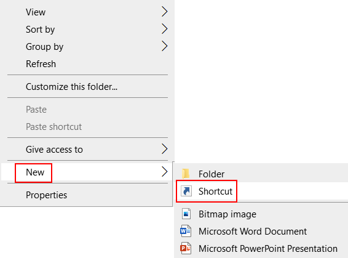348x258 pixels.
Task: Expand the View submenu arrow
Action: [164, 12]
